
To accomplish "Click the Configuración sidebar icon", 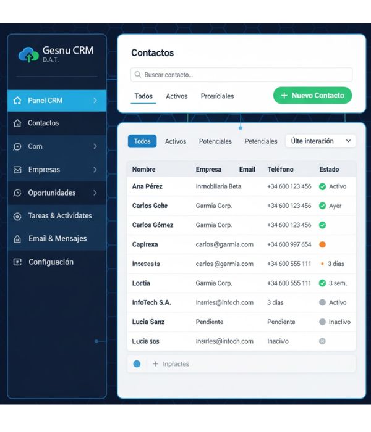I will pos(17,262).
